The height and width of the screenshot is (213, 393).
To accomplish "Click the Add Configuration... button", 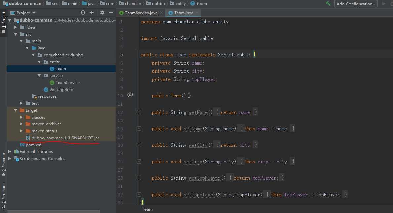I will pos(356,4).
